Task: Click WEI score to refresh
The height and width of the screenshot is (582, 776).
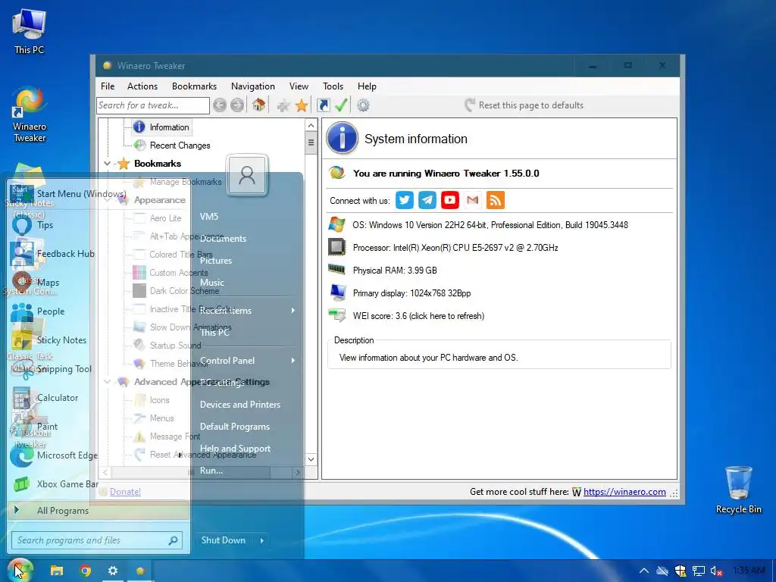Action: pos(418,316)
